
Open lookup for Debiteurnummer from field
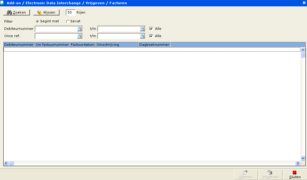point(80,29)
